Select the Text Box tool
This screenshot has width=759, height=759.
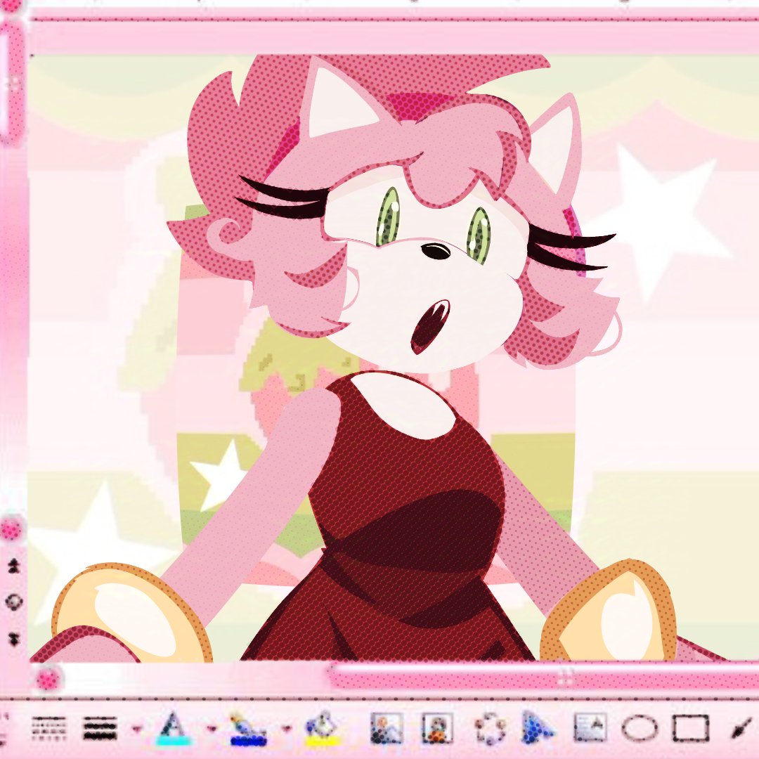tap(590, 728)
